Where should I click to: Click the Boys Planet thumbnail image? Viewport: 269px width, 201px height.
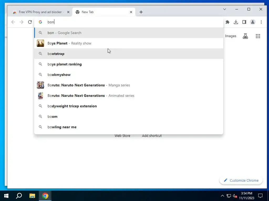pos(40,43)
